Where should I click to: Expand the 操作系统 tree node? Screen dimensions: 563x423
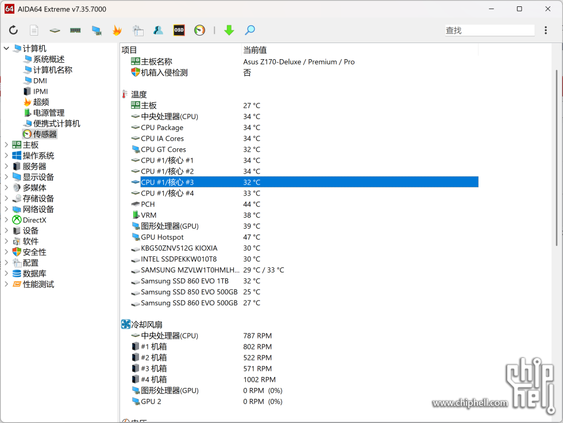[6, 156]
